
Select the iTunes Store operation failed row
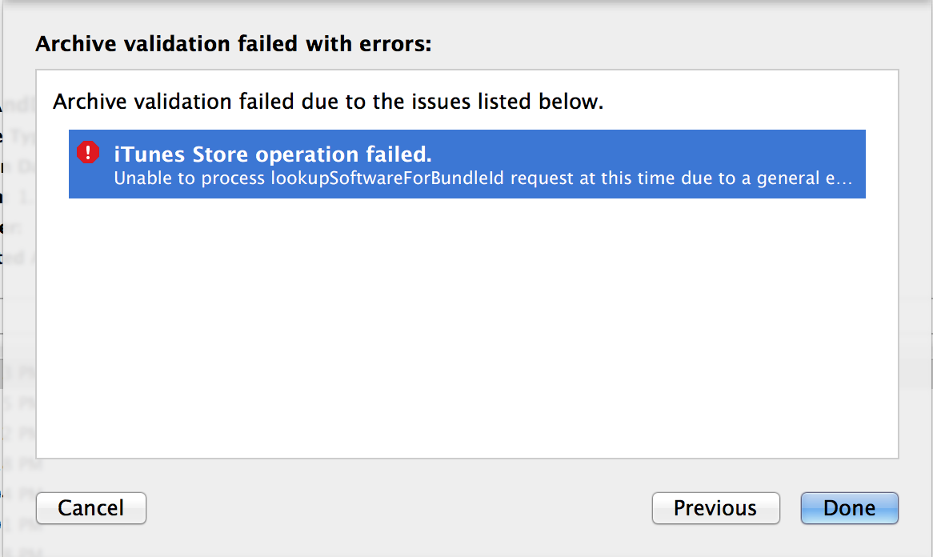pyautogui.click(x=467, y=164)
